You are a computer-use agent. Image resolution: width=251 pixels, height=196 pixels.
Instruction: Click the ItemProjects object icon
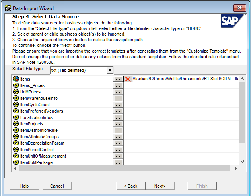point(16,124)
